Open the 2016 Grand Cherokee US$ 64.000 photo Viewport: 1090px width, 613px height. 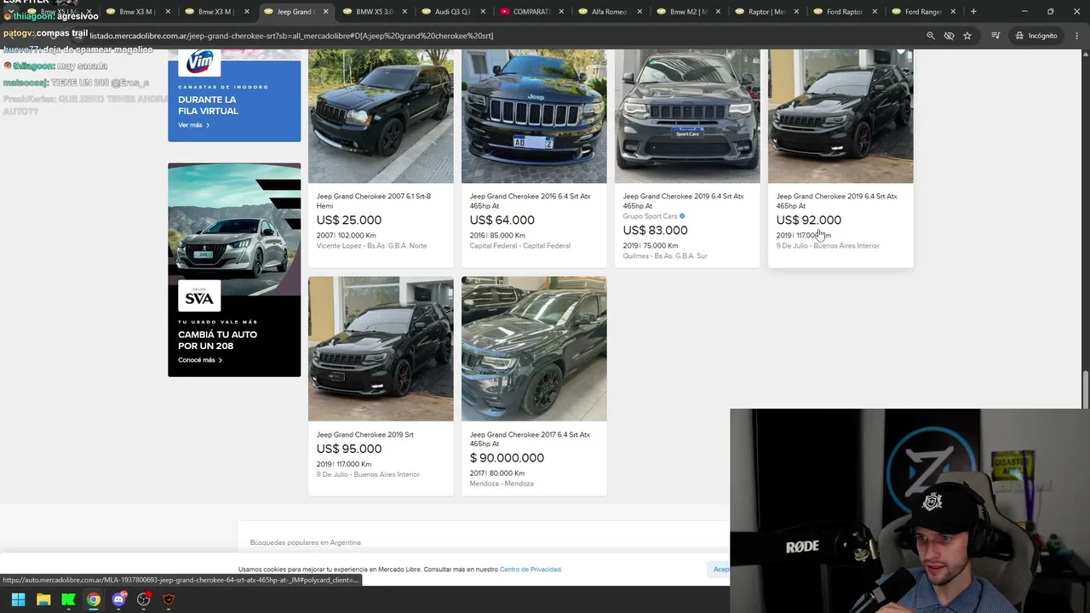coord(534,116)
